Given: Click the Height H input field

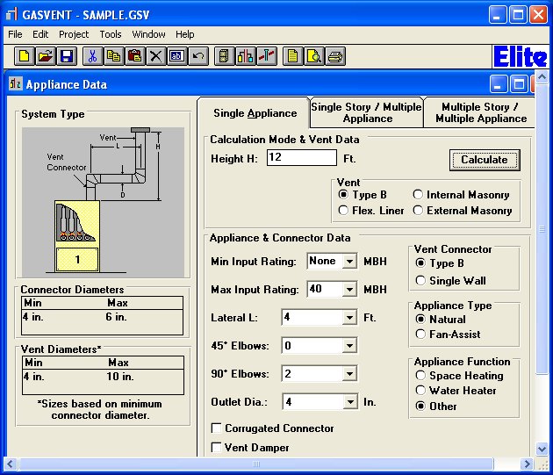Looking at the screenshot, I should point(301,158).
